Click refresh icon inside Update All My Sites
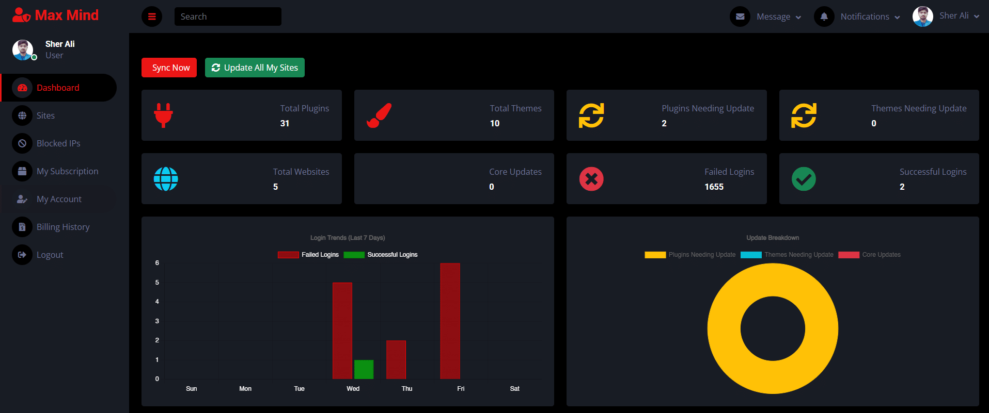This screenshot has width=989, height=413. click(x=216, y=68)
